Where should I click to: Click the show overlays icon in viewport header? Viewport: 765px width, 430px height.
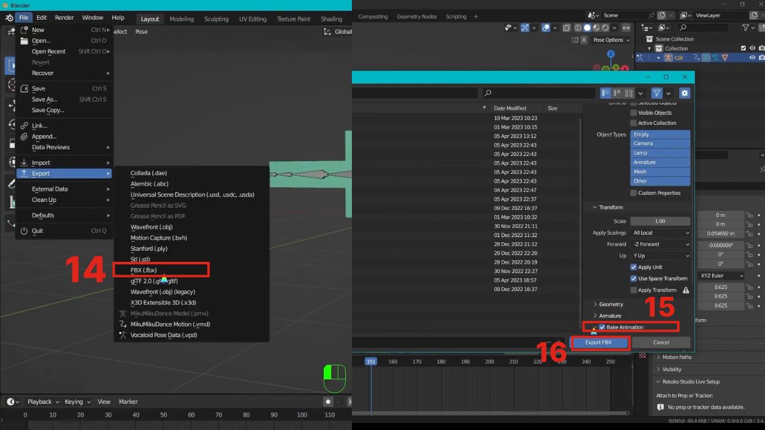tap(546, 28)
